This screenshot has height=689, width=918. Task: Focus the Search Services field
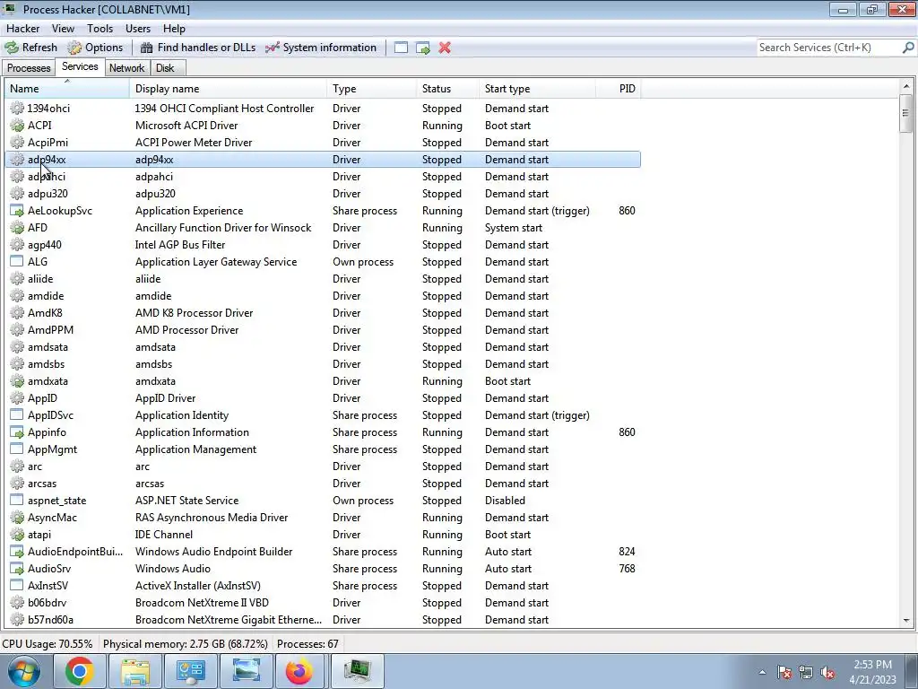(x=829, y=48)
